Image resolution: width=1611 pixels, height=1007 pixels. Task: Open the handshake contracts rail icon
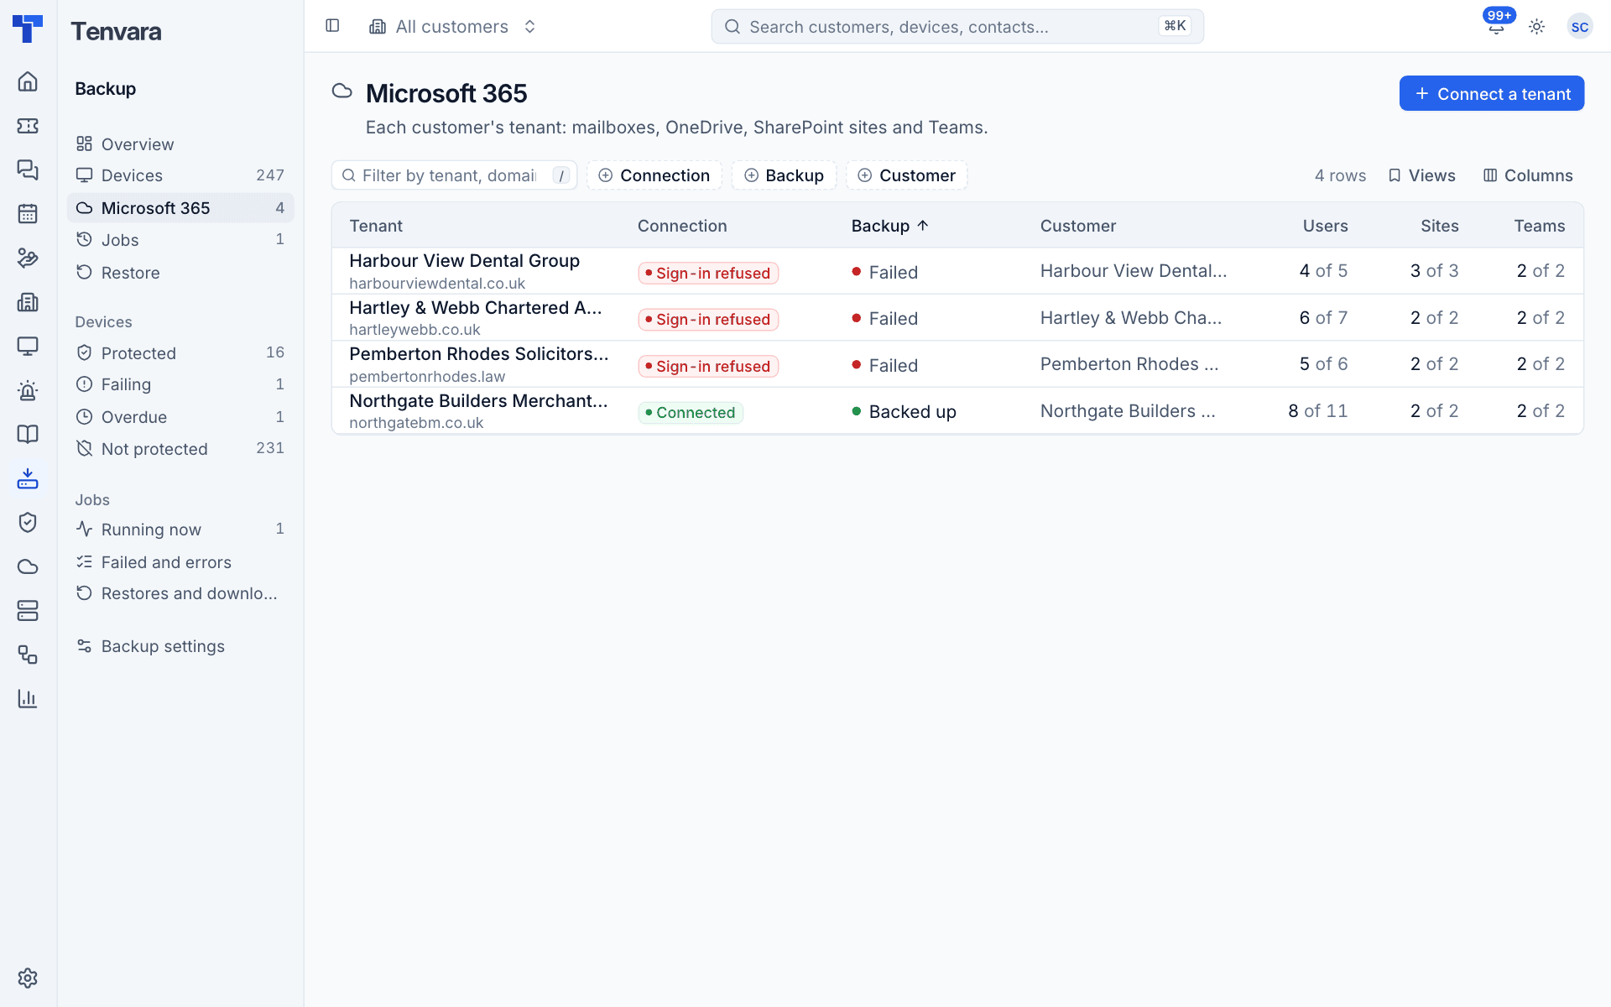(x=28, y=258)
